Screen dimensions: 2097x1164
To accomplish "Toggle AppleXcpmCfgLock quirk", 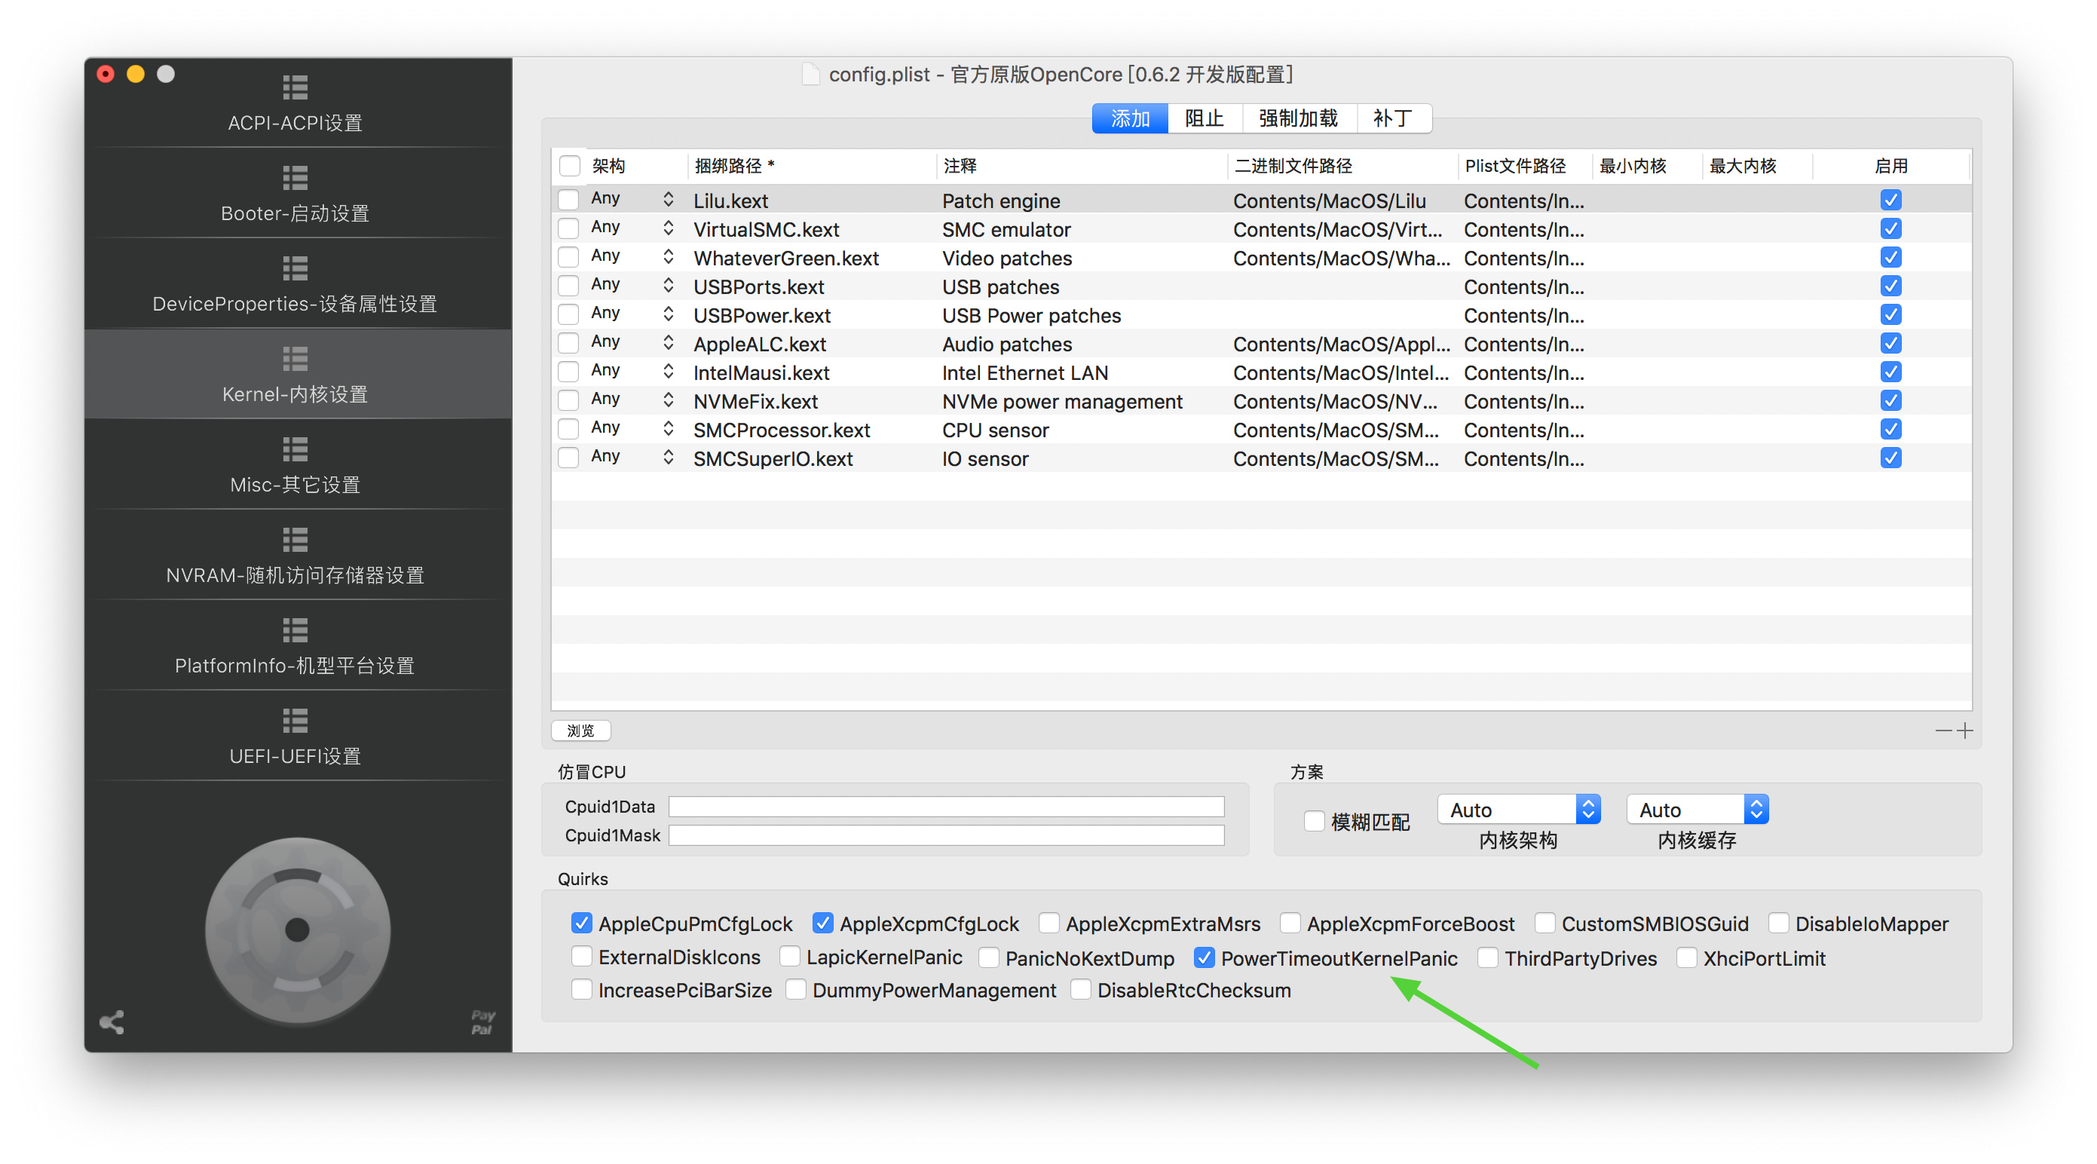I will point(822,923).
